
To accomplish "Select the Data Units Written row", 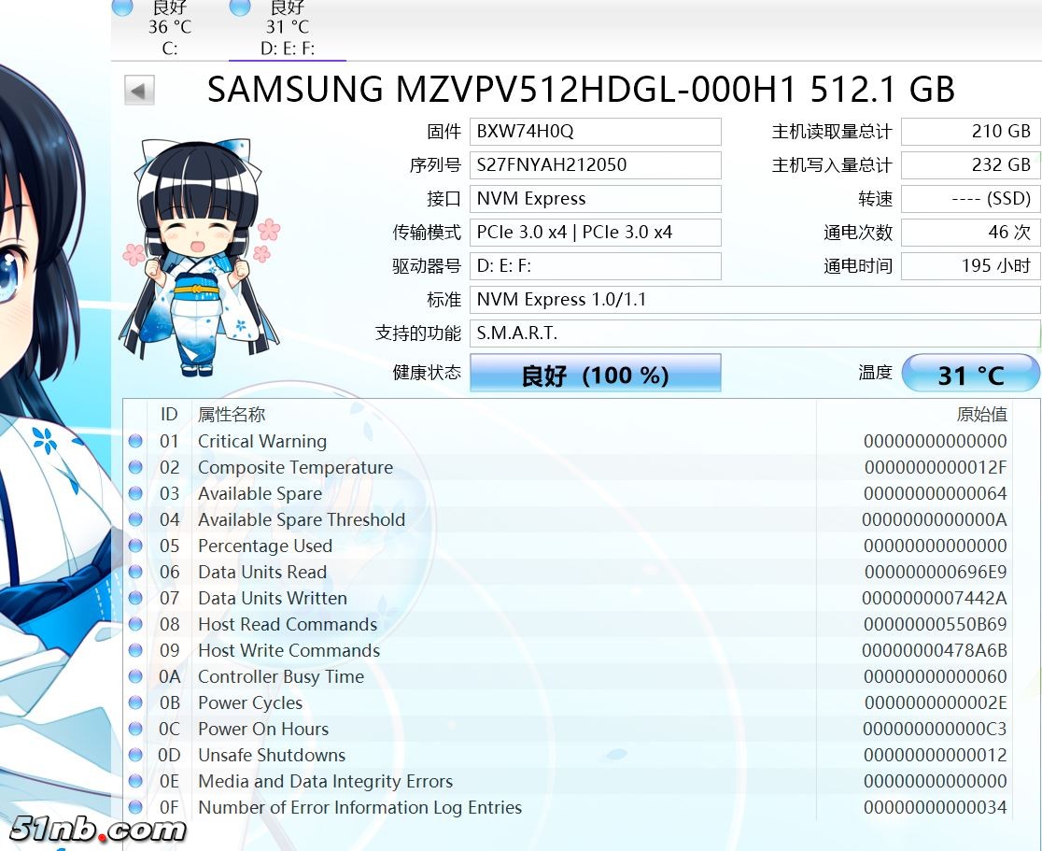I will coord(467,598).
